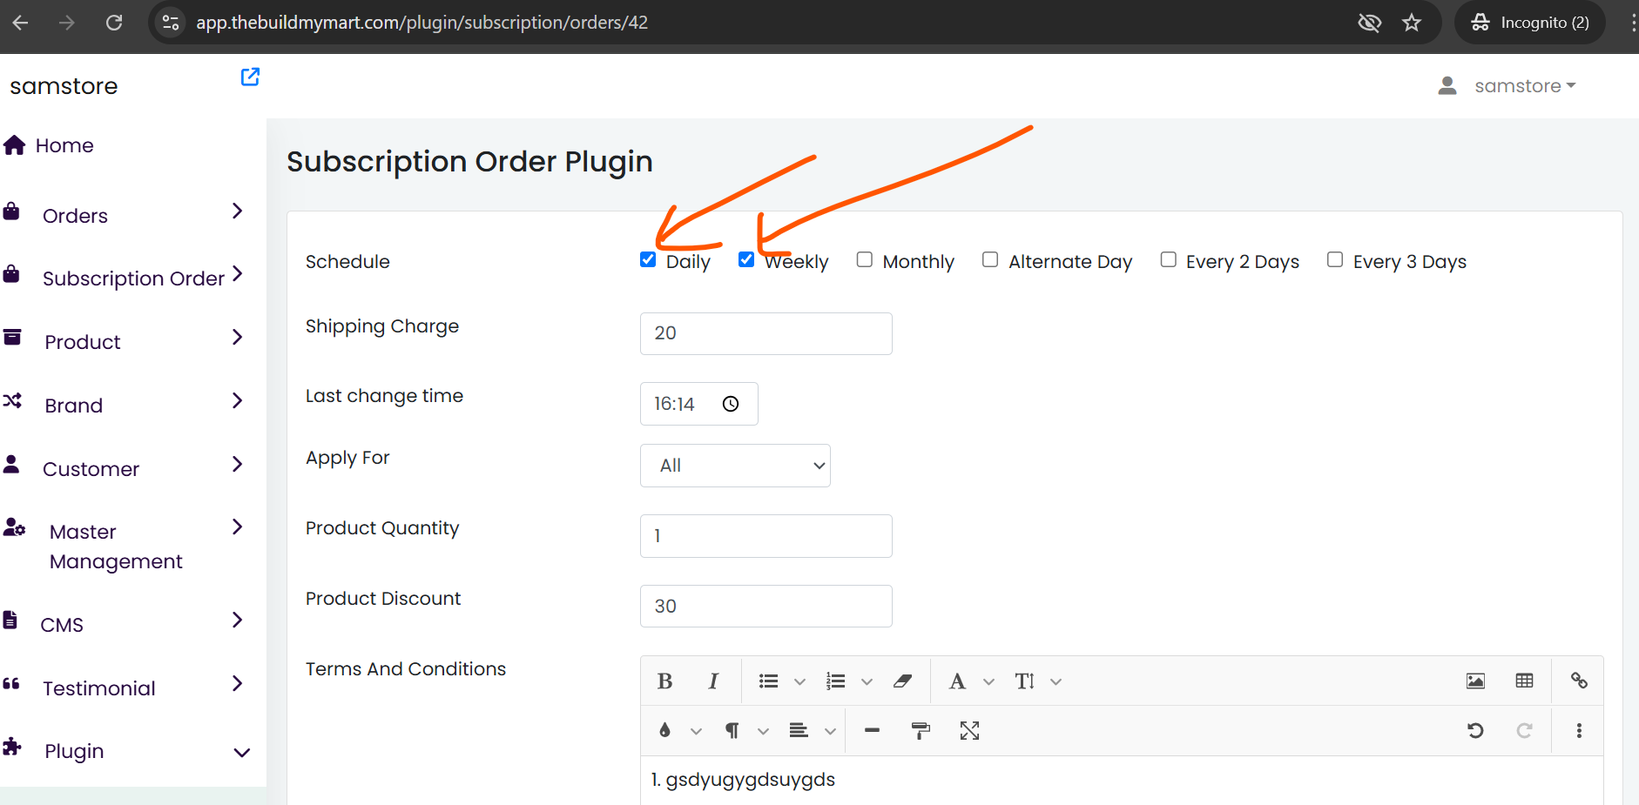Click the Shipping Charge input field

click(x=766, y=333)
